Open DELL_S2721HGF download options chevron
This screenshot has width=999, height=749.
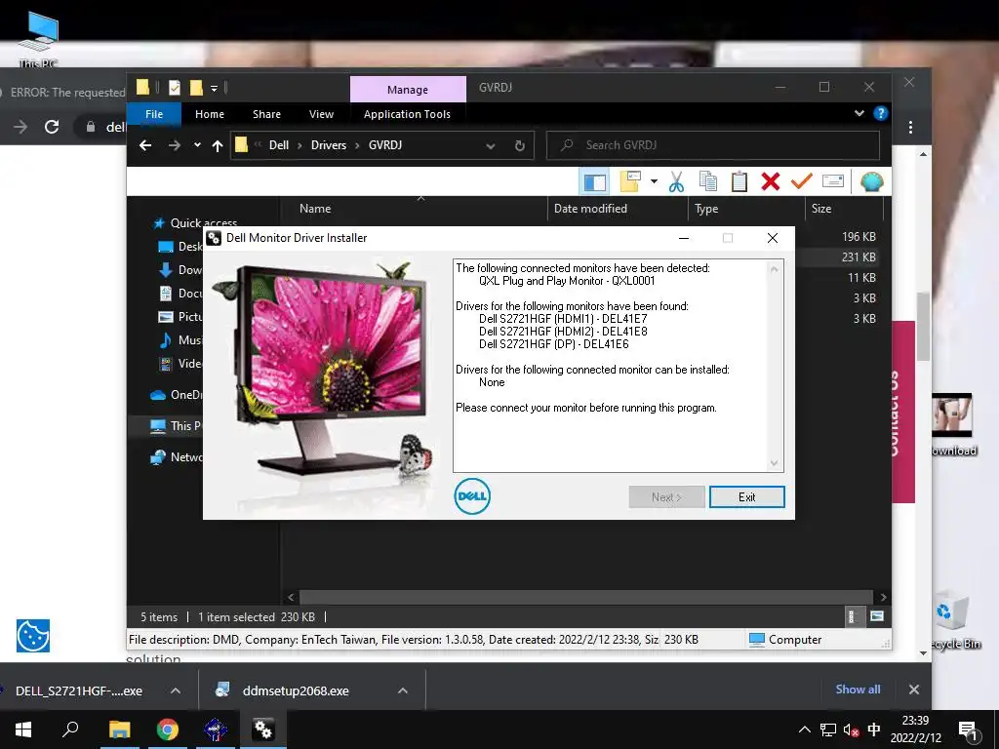point(176,690)
